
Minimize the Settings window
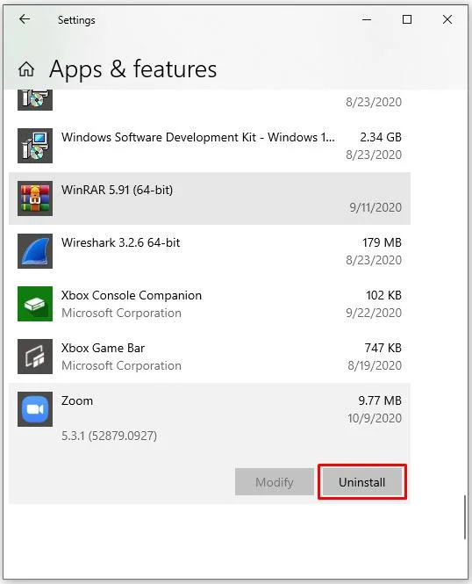[x=367, y=19]
